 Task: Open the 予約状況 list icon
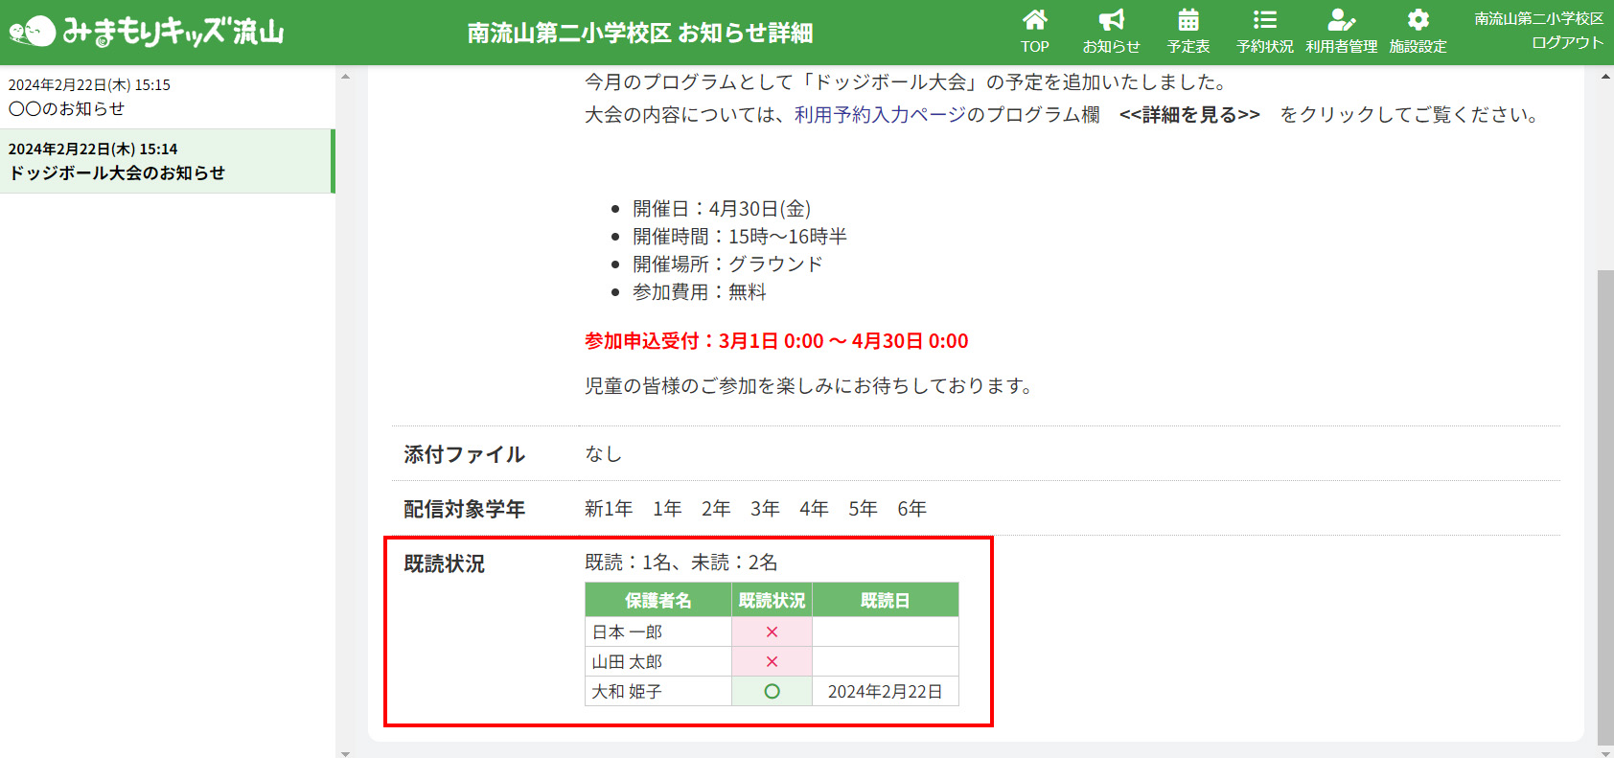tap(1264, 21)
